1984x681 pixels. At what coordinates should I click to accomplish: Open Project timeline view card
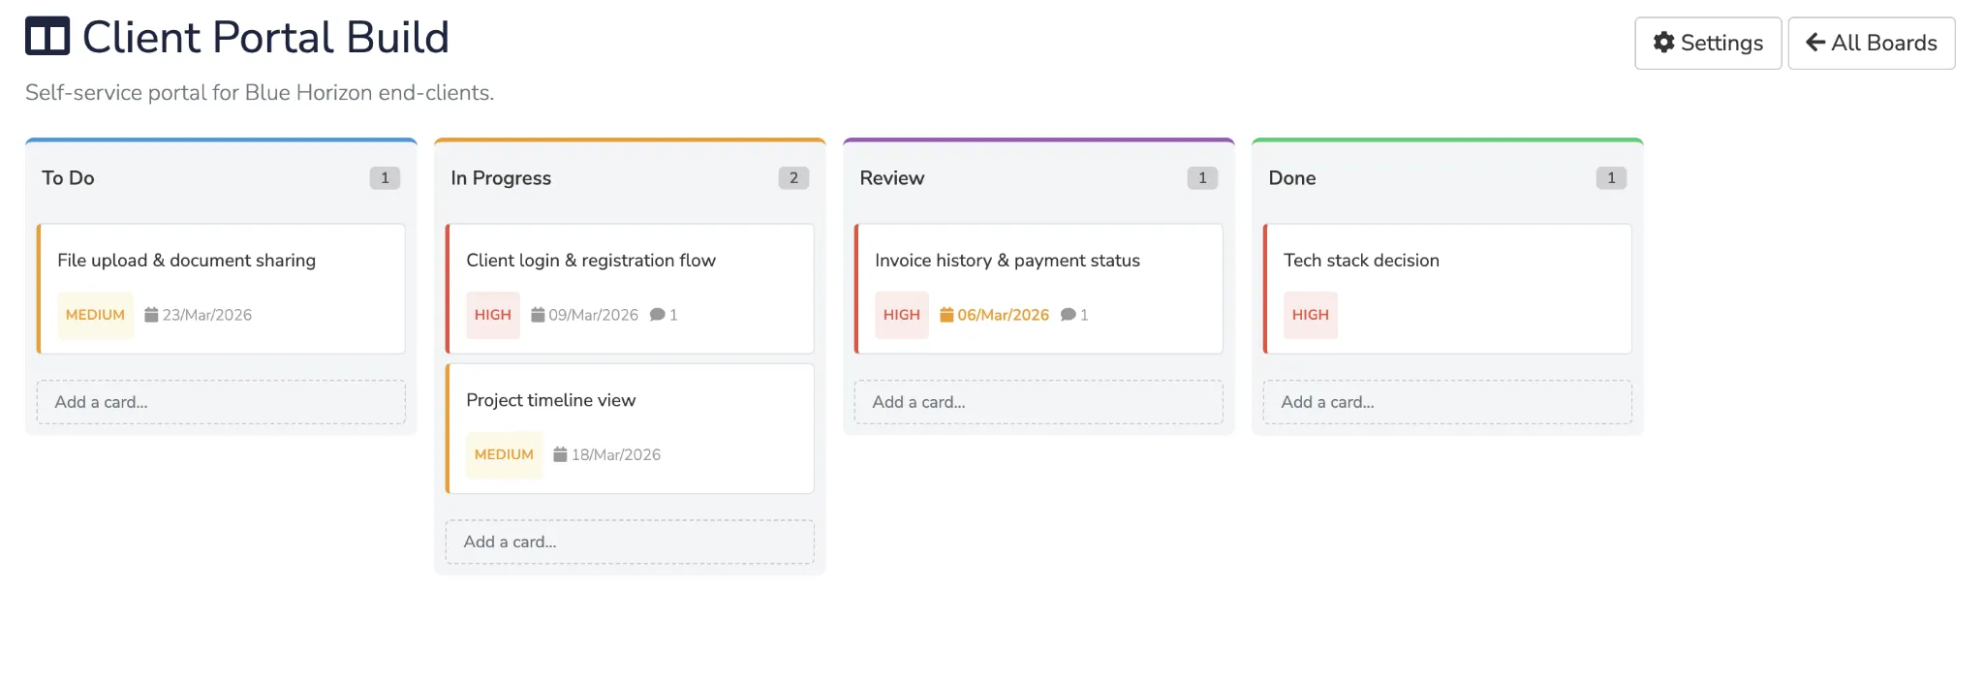coord(630,428)
